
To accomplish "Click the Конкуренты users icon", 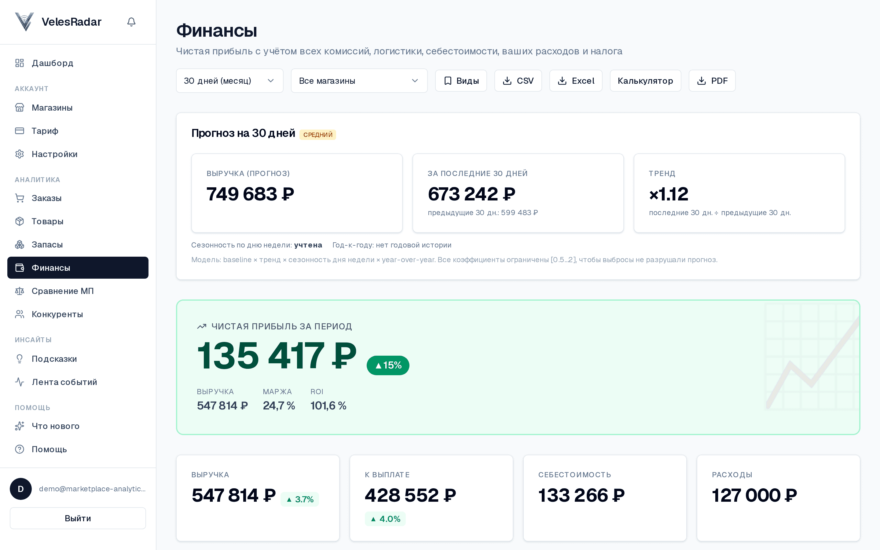I will click(x=20, y=314).
